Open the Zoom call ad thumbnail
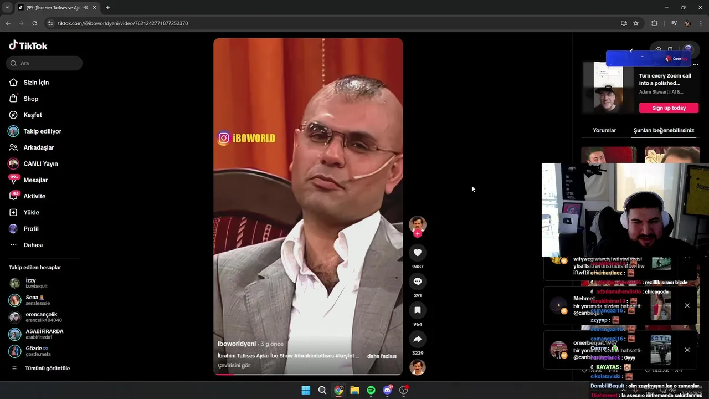This screenshot has width=709, height=399. click(608, 88)
